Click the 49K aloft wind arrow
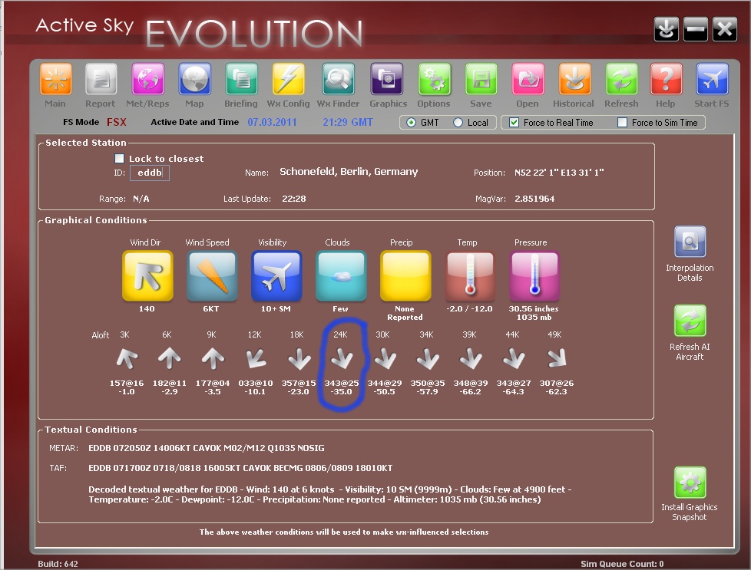Image resolution: width=751 pixels, height=570 pixels. click(557, 359)
